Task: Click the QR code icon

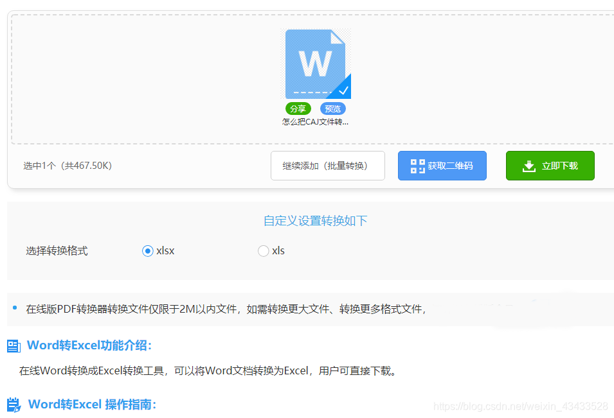Action: tap(417, 166)
